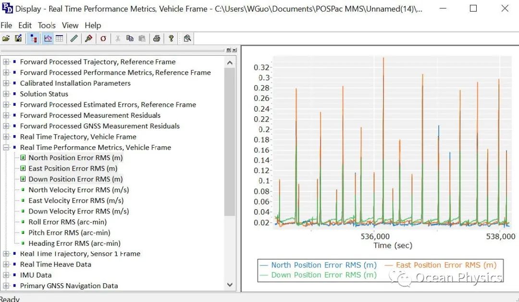Click the Save toolbar icon

pyautogui.click(x=18, y=38)
